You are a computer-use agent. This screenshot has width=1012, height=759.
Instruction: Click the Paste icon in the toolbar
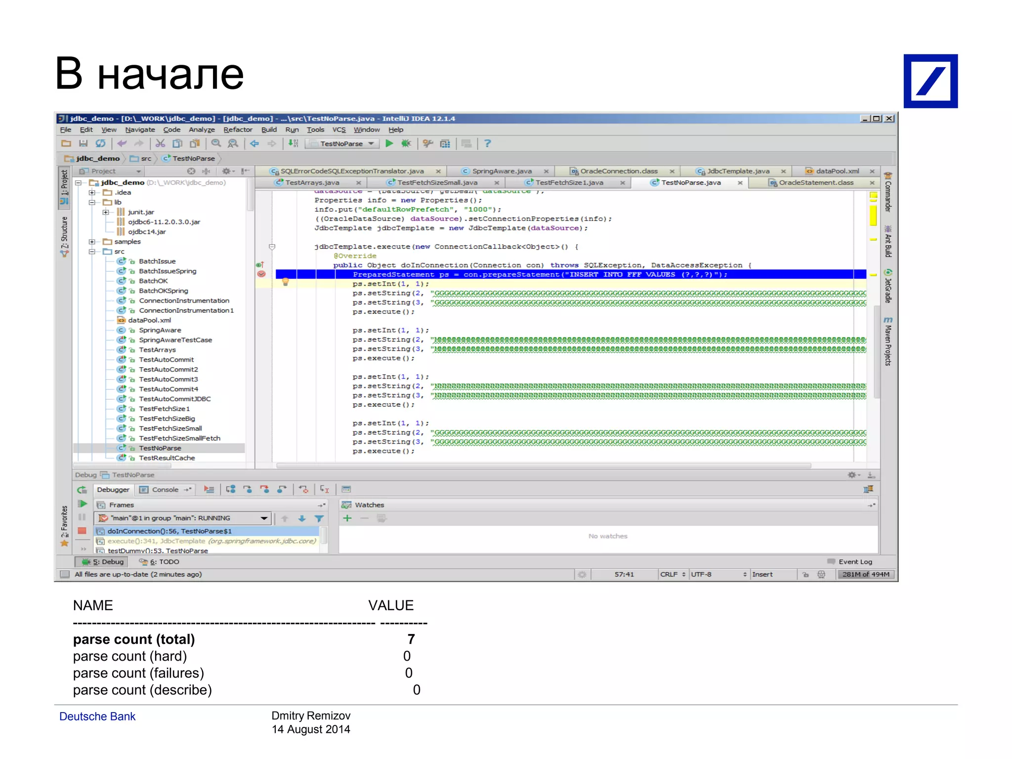click(195, 143)
